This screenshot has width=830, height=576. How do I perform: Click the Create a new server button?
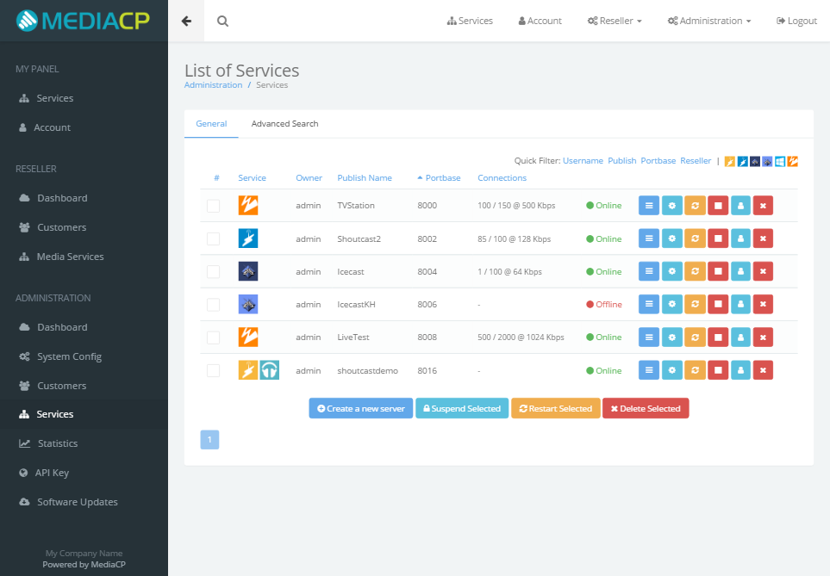pos(360,407)
